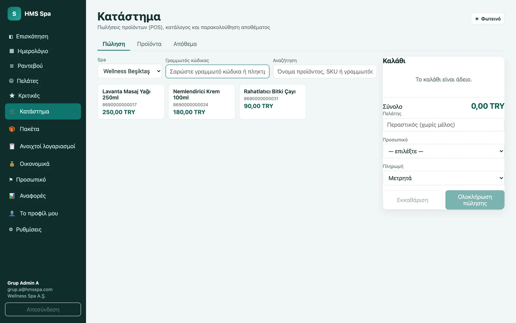Switch to the Προϊόντα tab

coord(149,44)
